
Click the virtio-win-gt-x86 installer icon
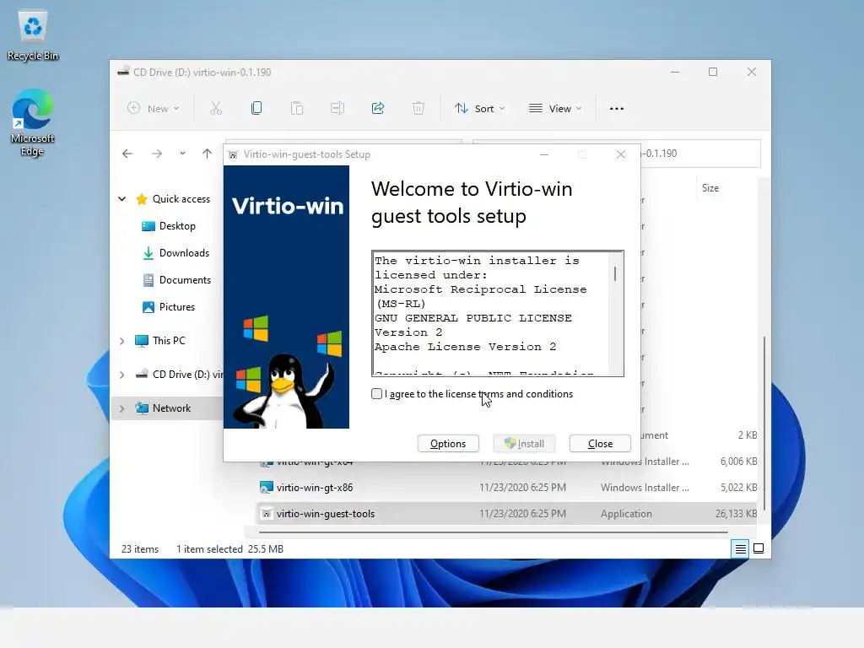point(267,487)
